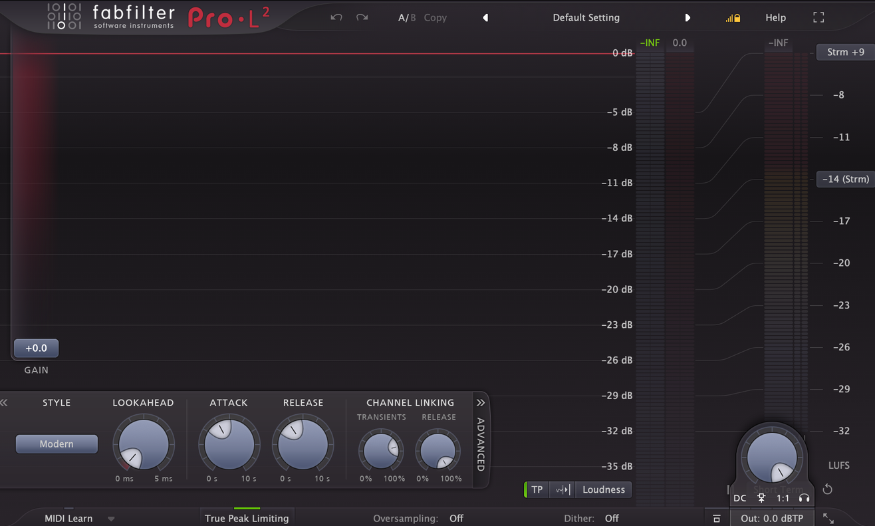Open the Modern style selector
The image size is (875, 526).
pyautogui.click(x=57, y=444)
